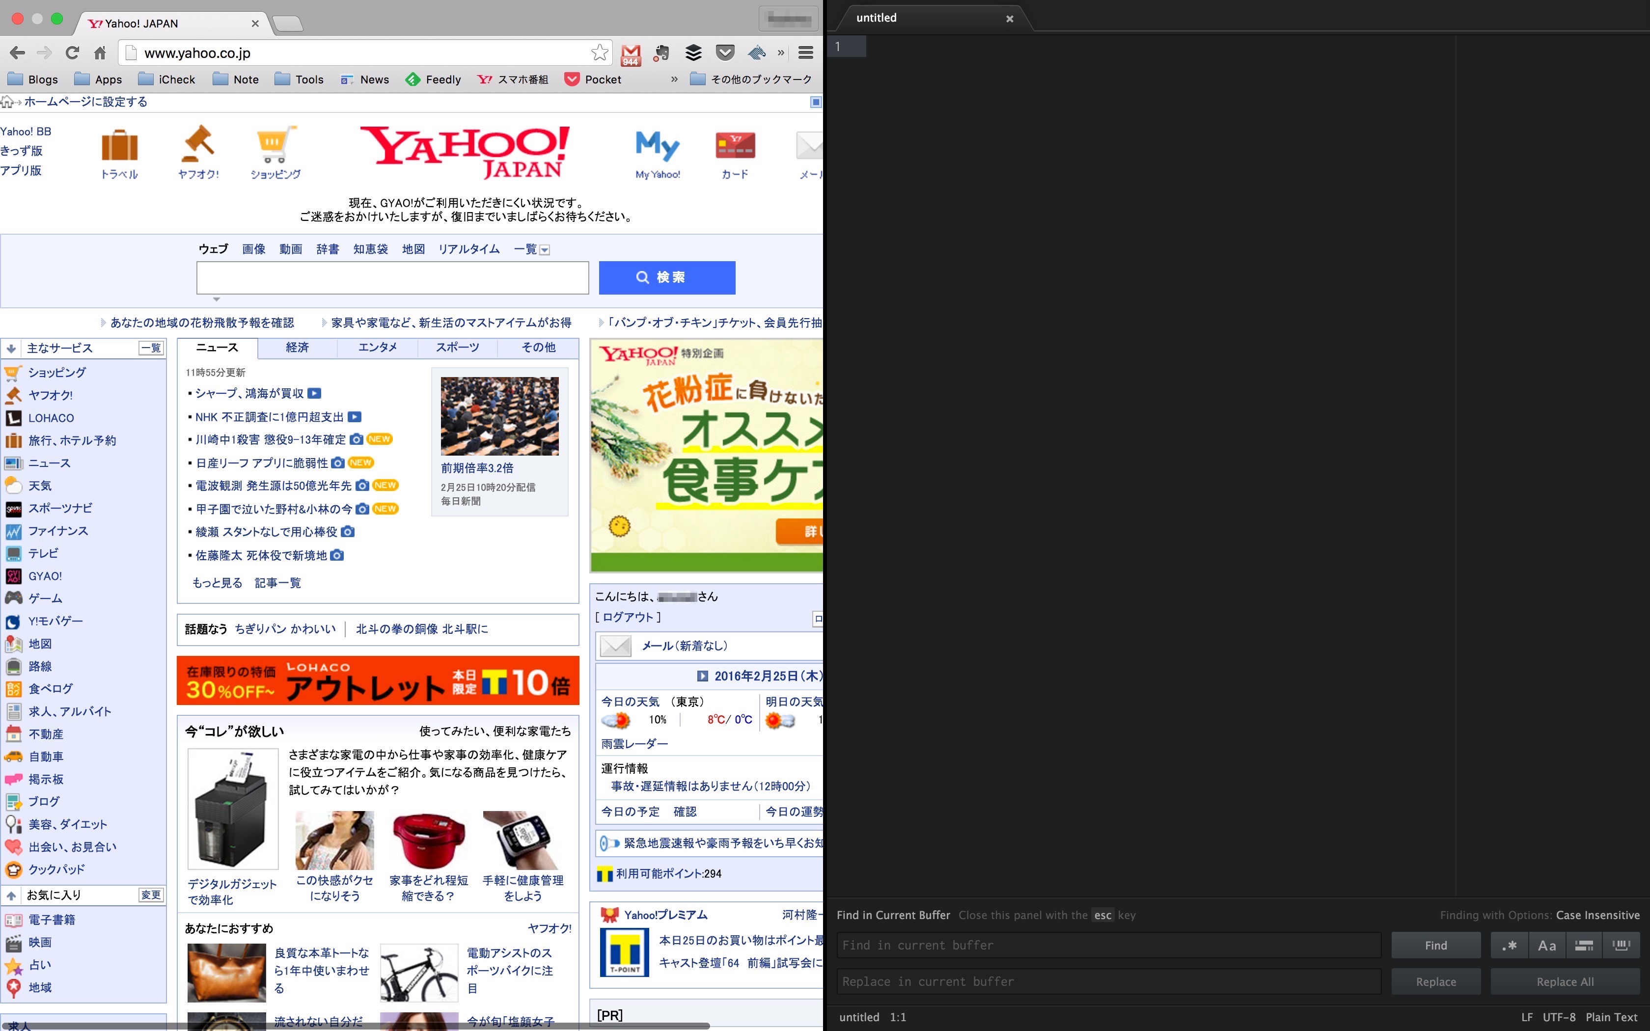This screenshot has width=1650, height=1031.
Task: Select the 画像 search tab
Action: (253, 249)
